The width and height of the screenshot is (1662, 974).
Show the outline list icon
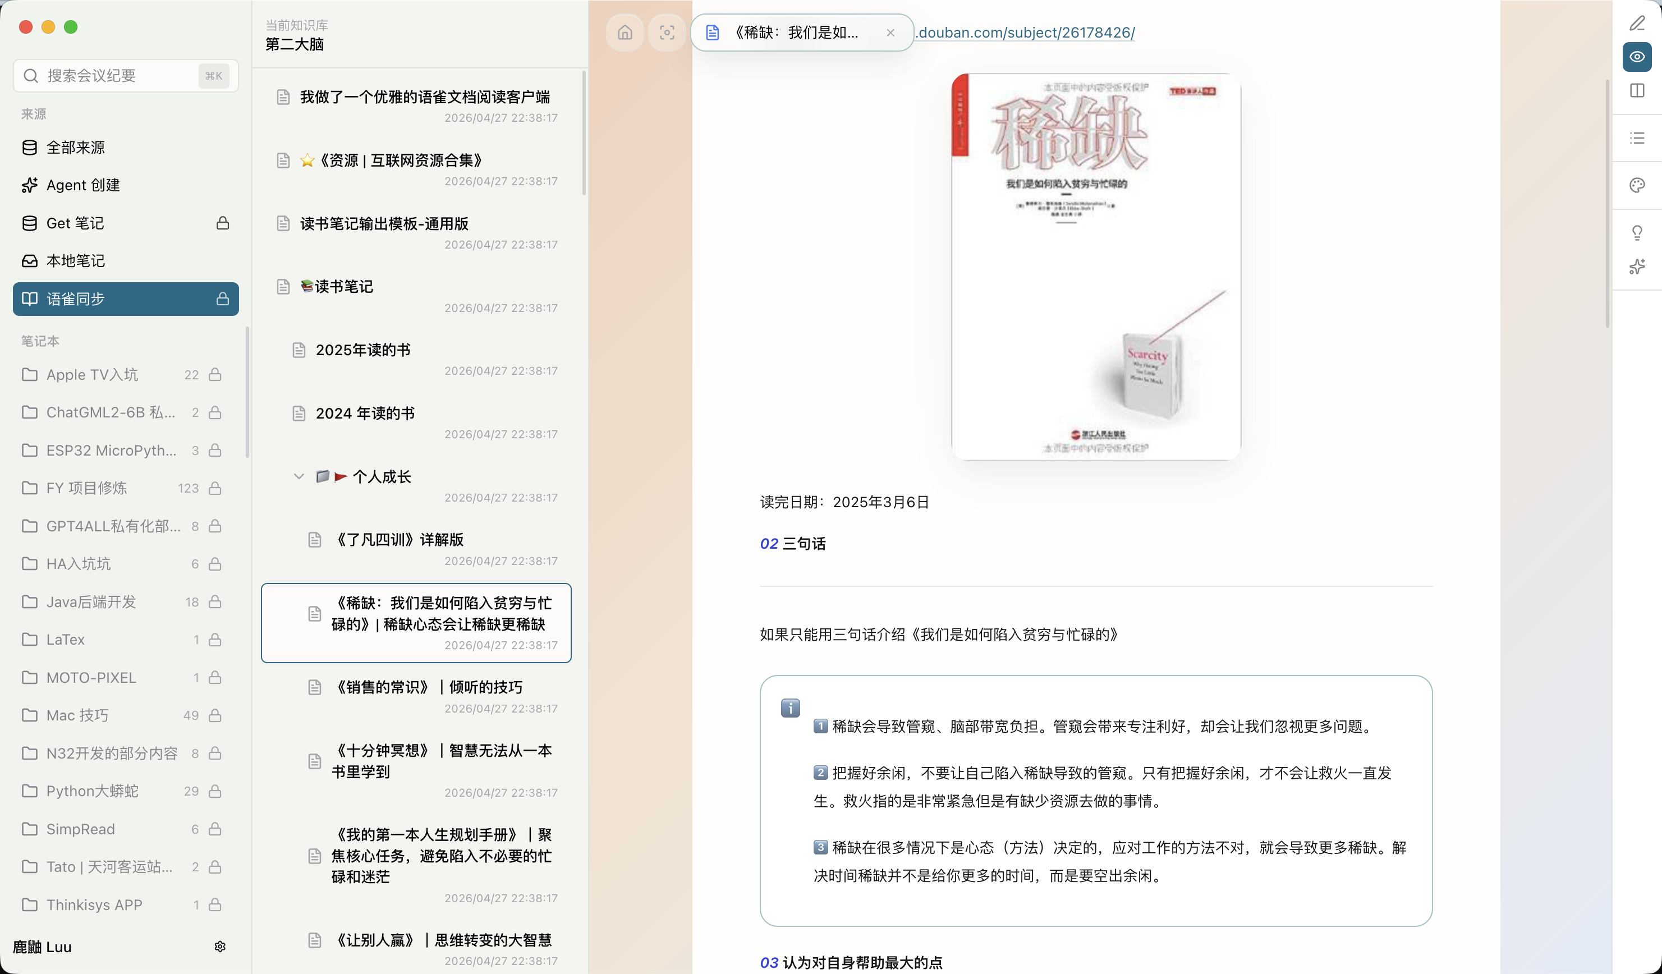[1637, 138]
